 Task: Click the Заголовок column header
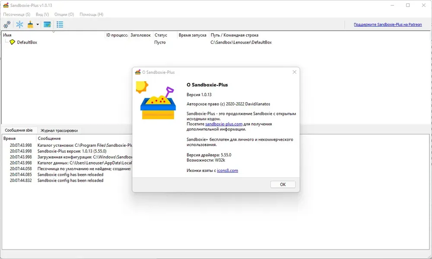coord(141,35)
